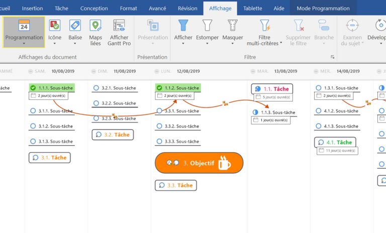386x233 pixels.
Task: Toggle the checkmark on 1.1.1. Sous-tâche
Action: pyautogui.click(x=33, y=88)
